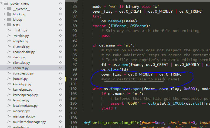Click status circle beside __pycache__
The height and width of the screenshot is (128, 210).
pyautogui.click(x=60, y=9)
